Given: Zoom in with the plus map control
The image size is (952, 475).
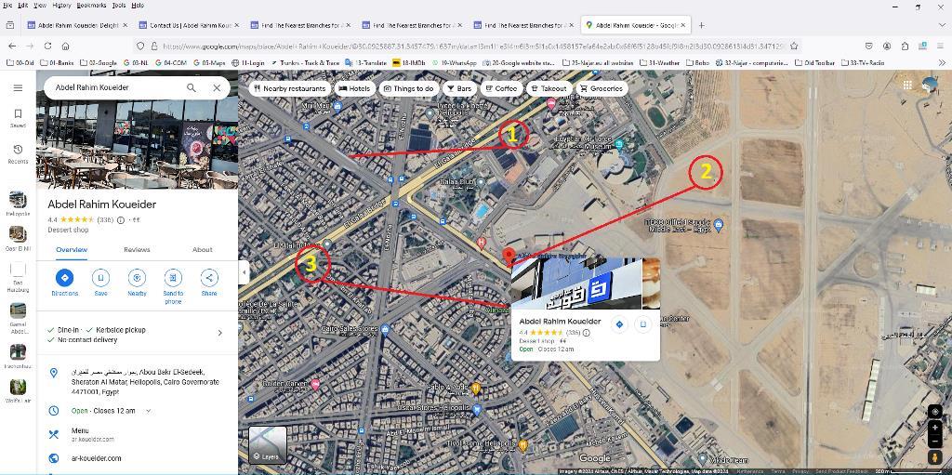Looking at the screenshot, I should click(935, 428).
